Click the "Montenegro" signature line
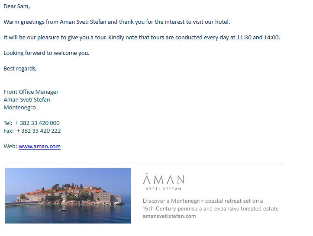The image size is (313, 236). pos(19,108)
